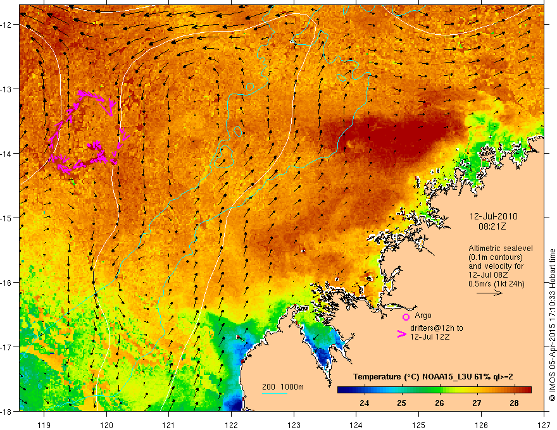The height and width of the screenshot is (430, 557).
Task: Click the magenta Argo circle legend symbol
Action: pos(406,317)
